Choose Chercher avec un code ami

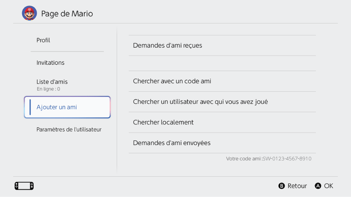point(172,81)
